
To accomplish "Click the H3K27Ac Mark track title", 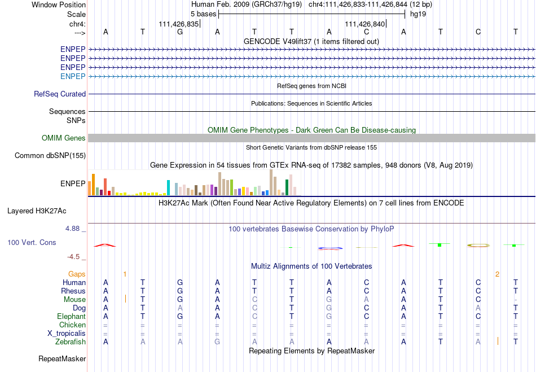I will tap(311, 203).
